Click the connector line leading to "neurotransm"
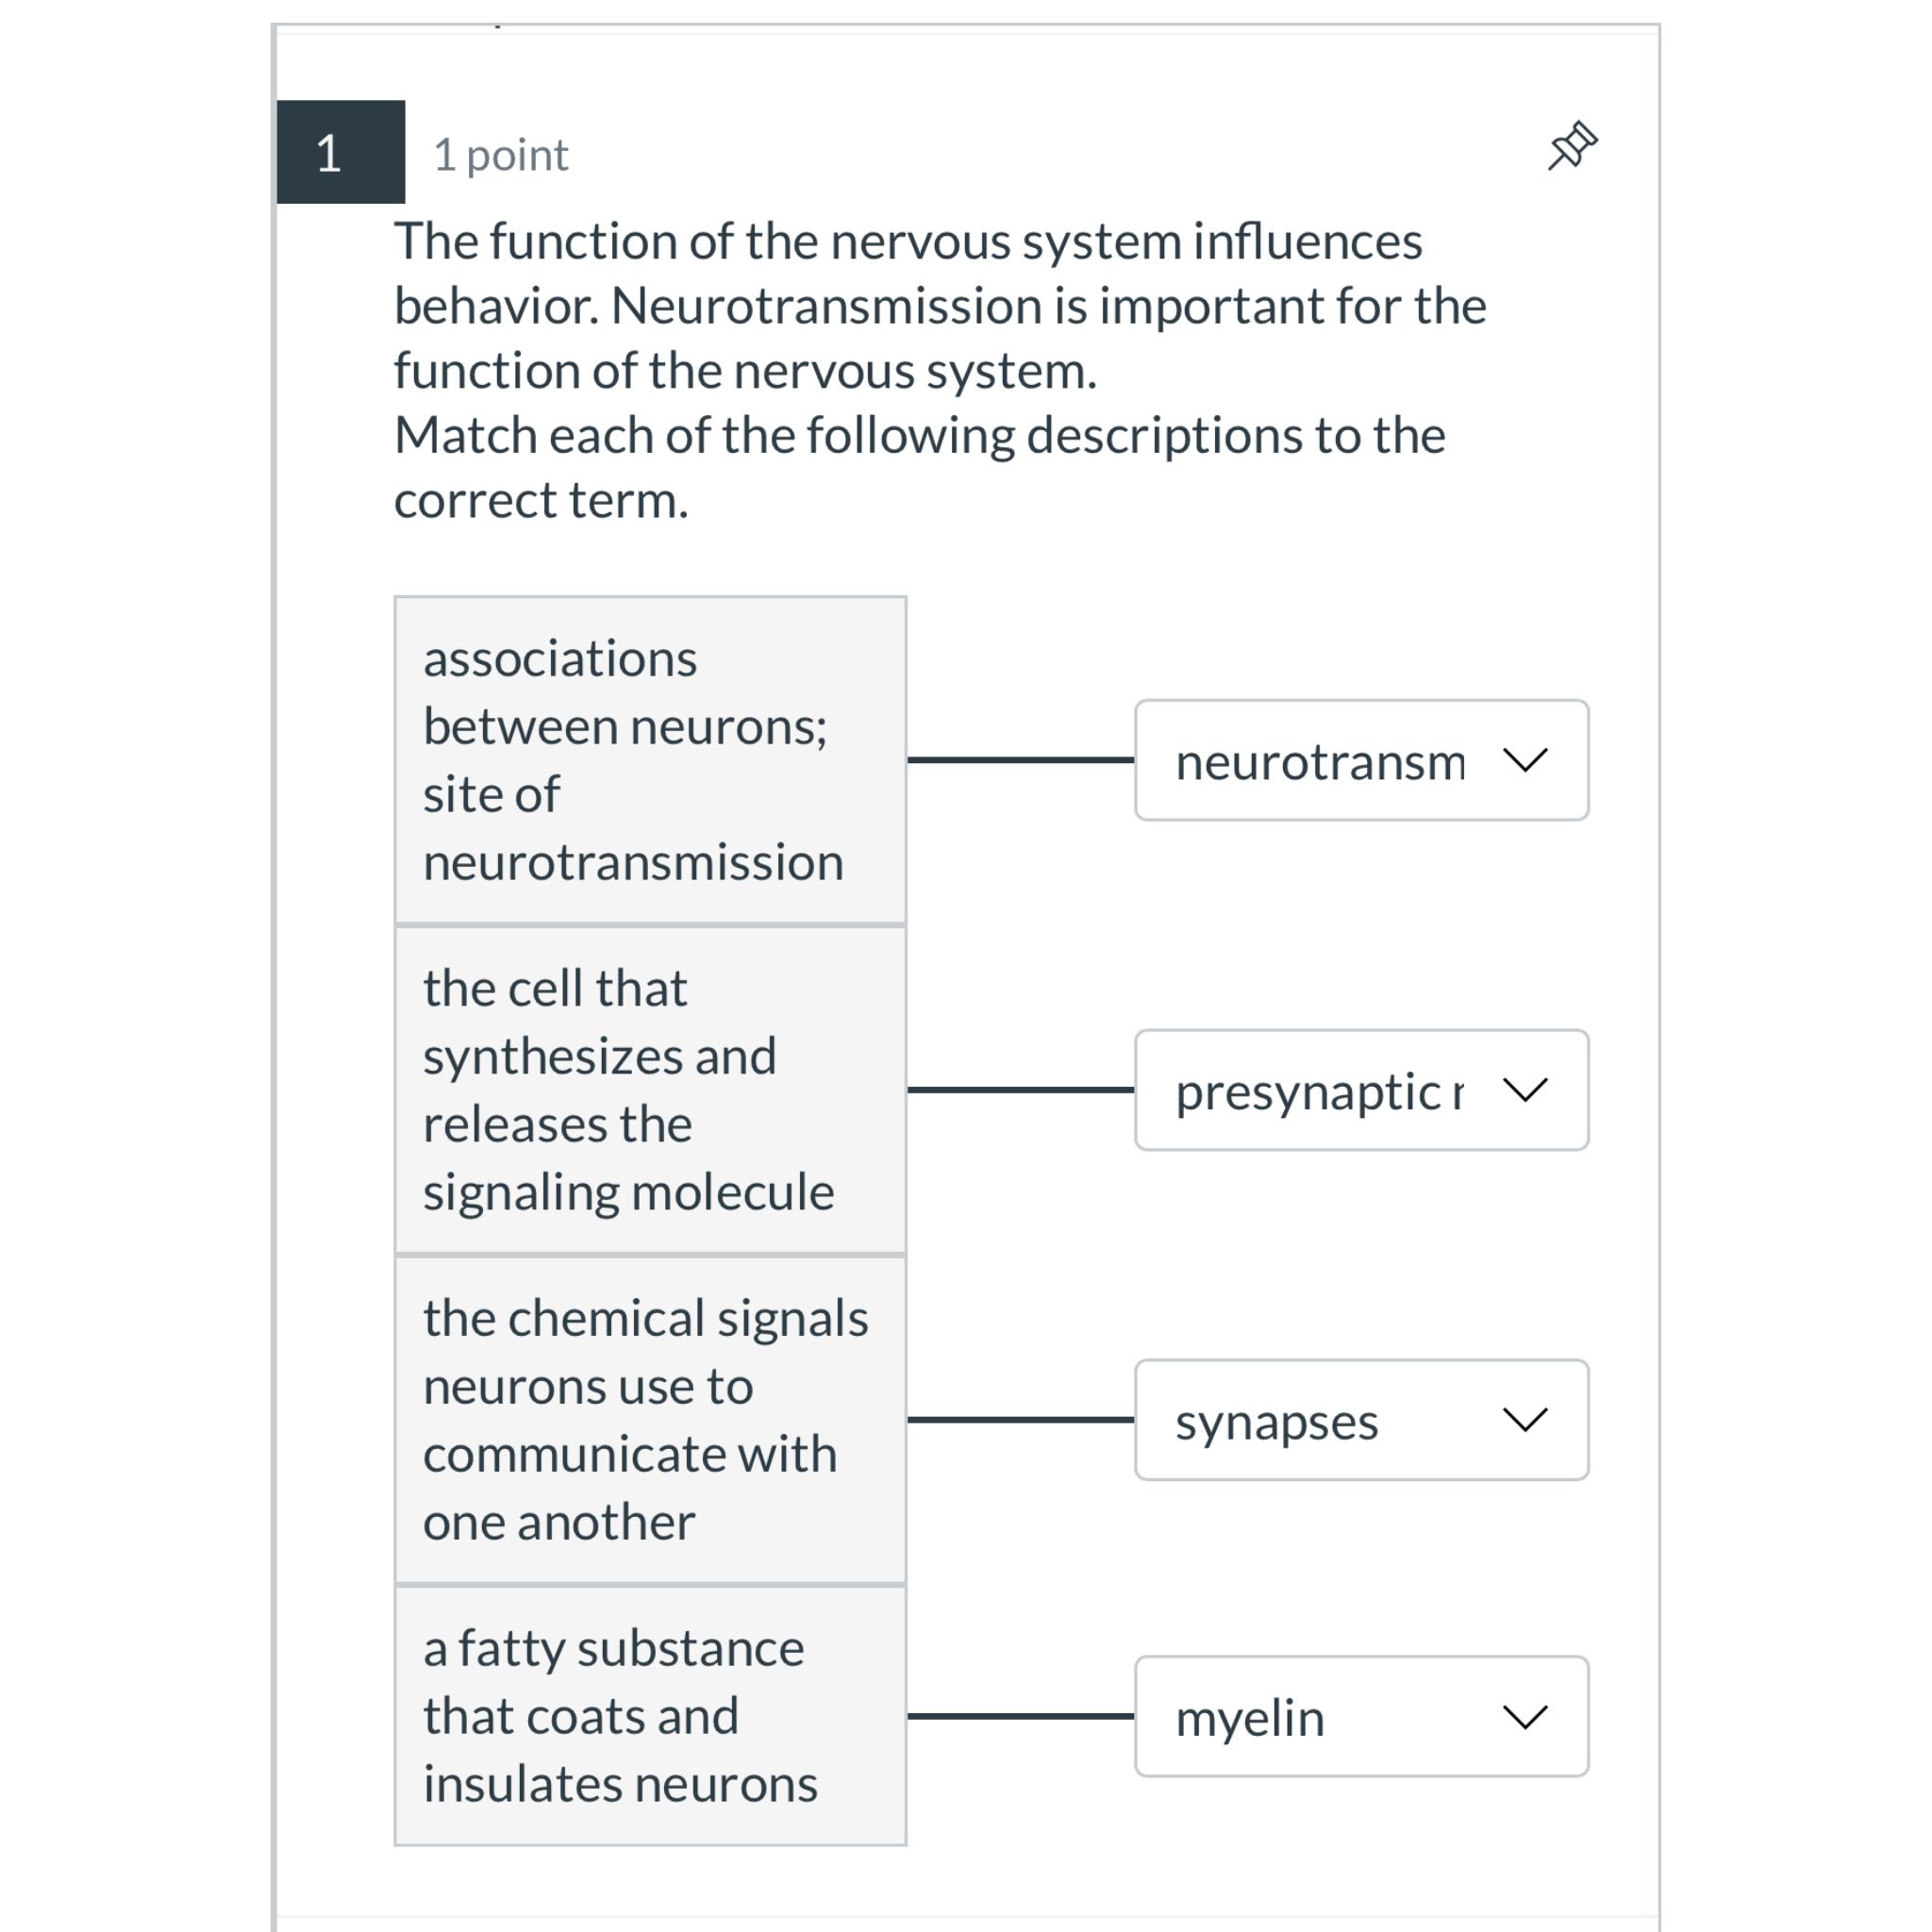1932x1932 pixels. pyautogui.click(x=1020, y=760)
